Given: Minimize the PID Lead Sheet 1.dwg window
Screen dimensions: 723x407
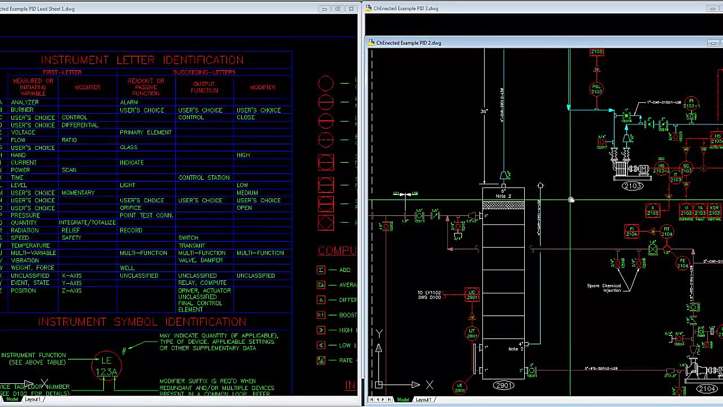Looking at the screenshot, I should click(324, 8).
